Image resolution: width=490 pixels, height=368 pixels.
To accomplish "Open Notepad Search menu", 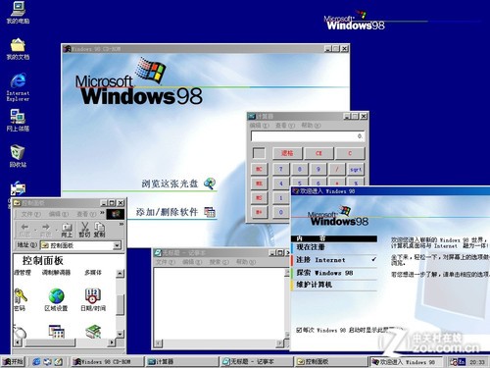I will [x=219, y=262].
